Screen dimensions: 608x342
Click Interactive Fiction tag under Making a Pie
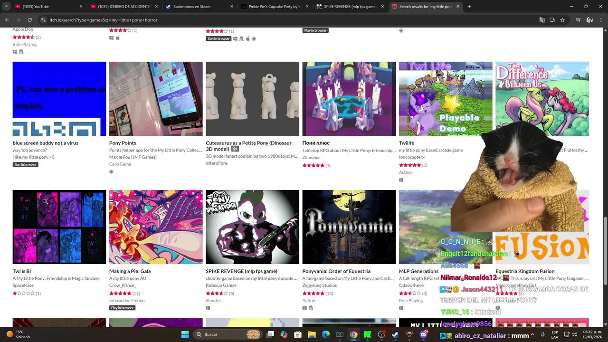tap(127, 301)
